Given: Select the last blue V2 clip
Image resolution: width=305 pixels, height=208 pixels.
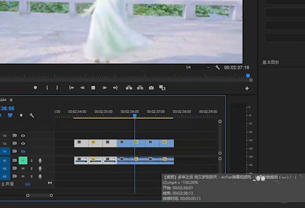Looking at the screenshot, I should (x=167, y=143).
